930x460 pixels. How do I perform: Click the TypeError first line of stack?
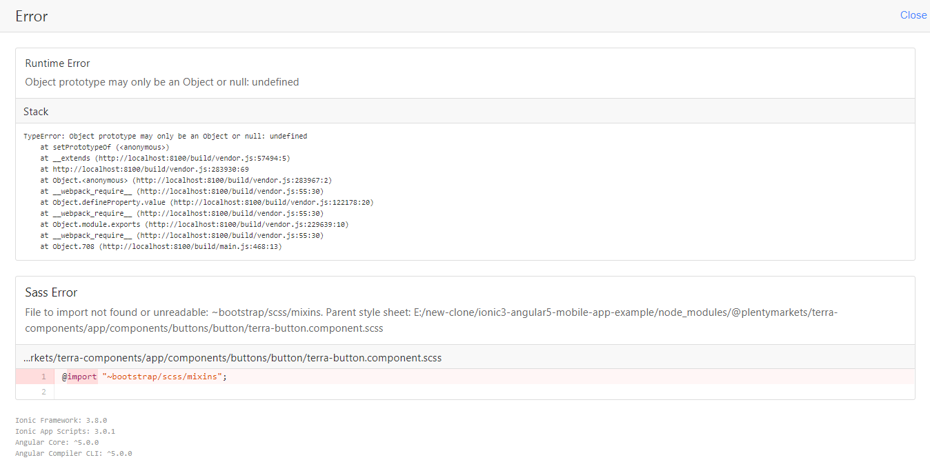click(165, 137)
